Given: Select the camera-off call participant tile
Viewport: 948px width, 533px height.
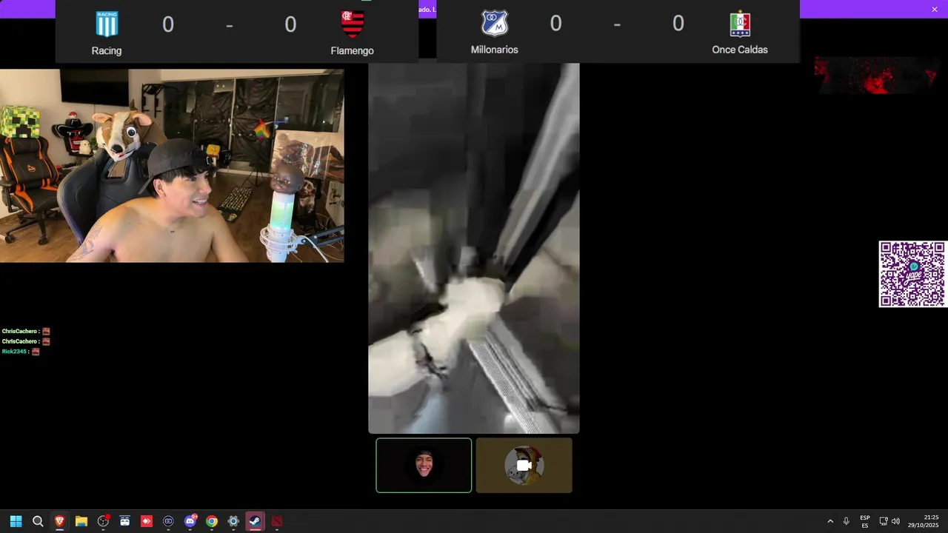Looking at the screenshot, I should click(x=524, y=465).
